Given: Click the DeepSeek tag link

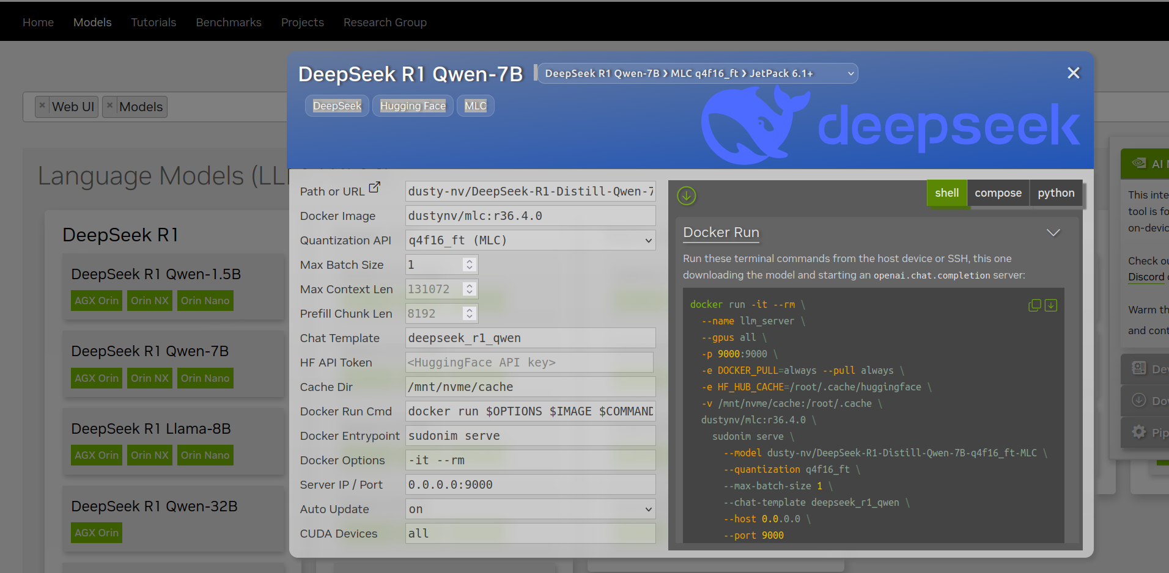Looking at the screenshot, I should [x=337, y=106].
